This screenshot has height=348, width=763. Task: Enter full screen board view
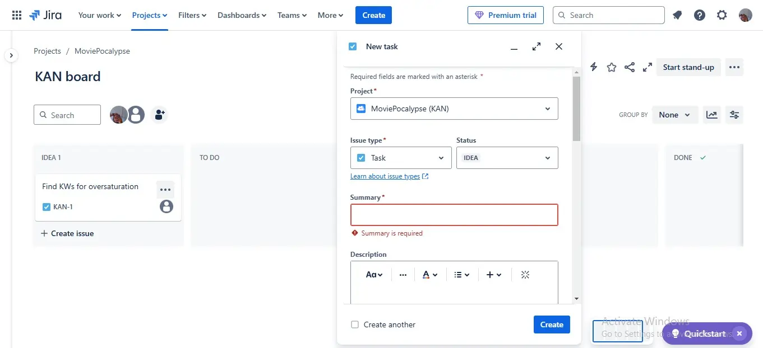tap(648, 67)
